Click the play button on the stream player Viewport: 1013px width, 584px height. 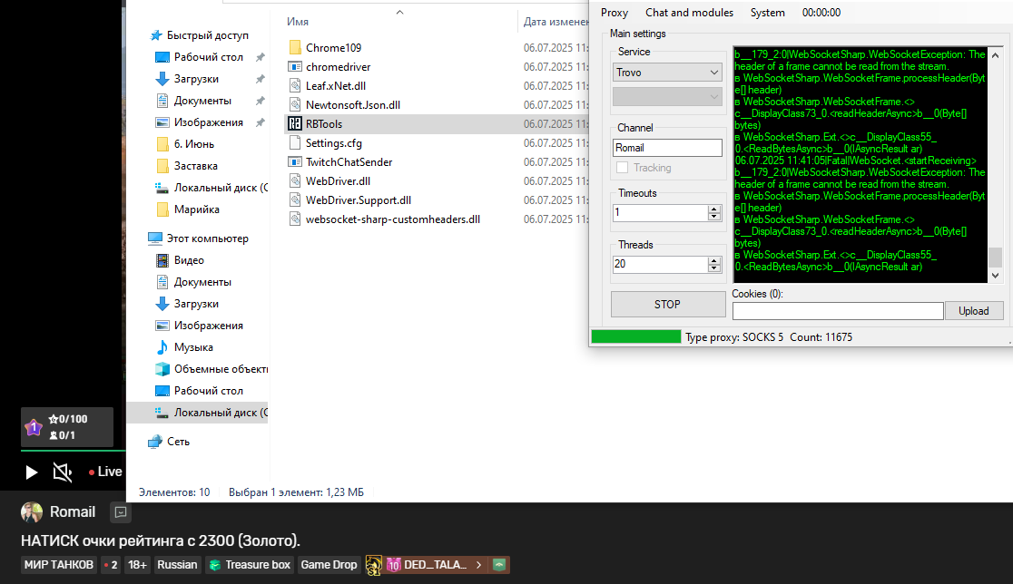point(31,472)
